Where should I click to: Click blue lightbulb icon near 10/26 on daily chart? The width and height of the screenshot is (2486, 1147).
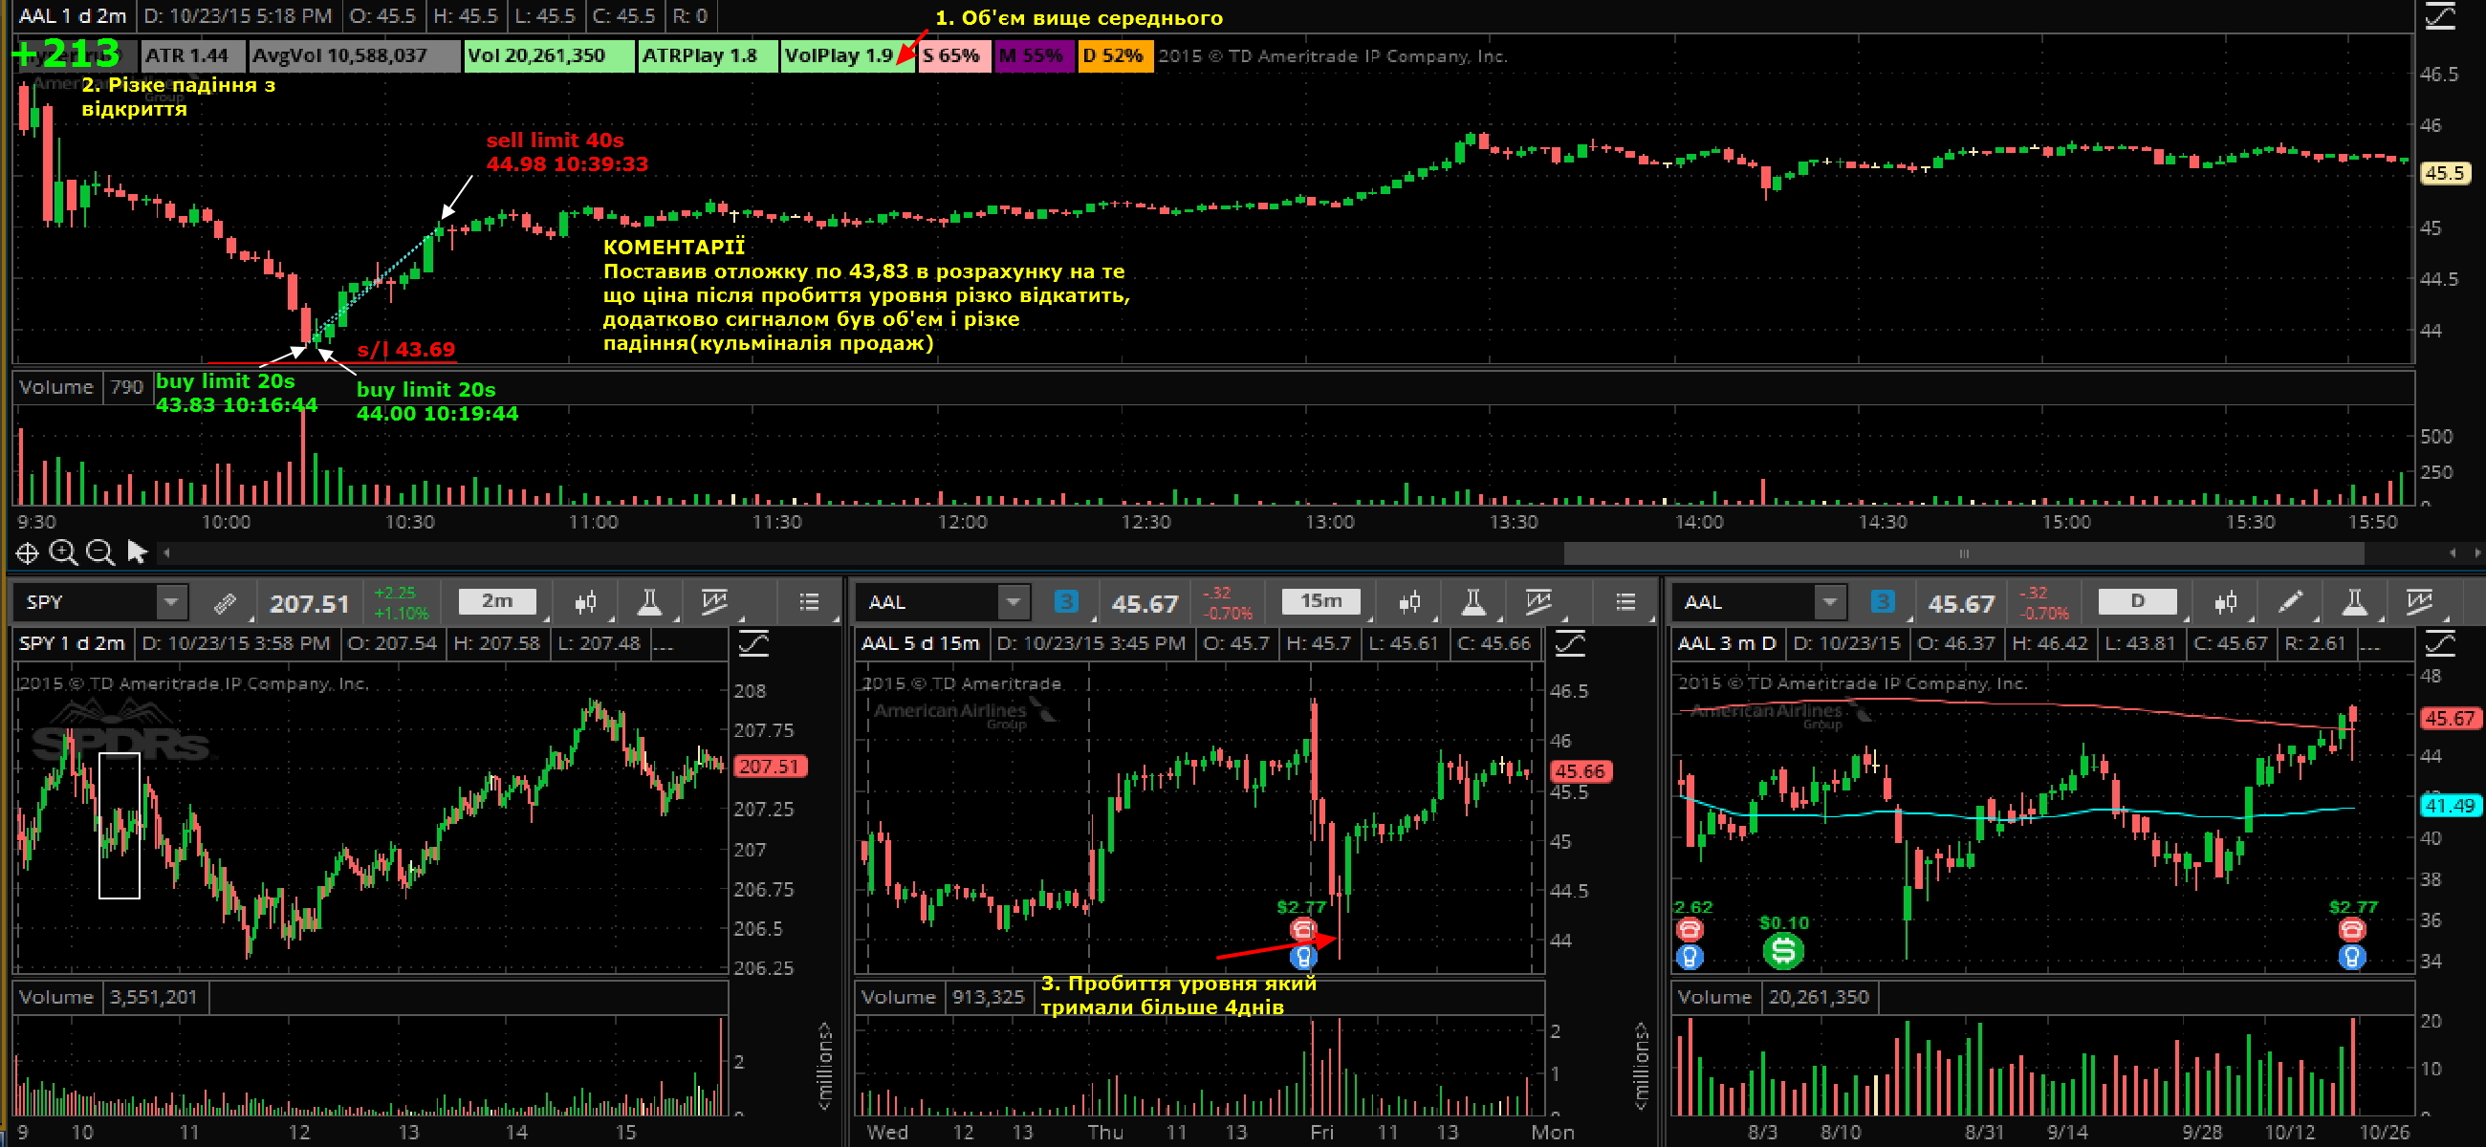point(2352,957)
